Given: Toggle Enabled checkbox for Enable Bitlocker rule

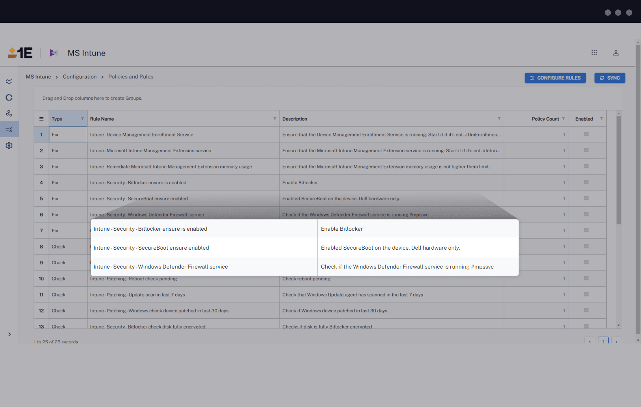Looking at the screenshot, I should pyautogui.click(x=586, y=182).
